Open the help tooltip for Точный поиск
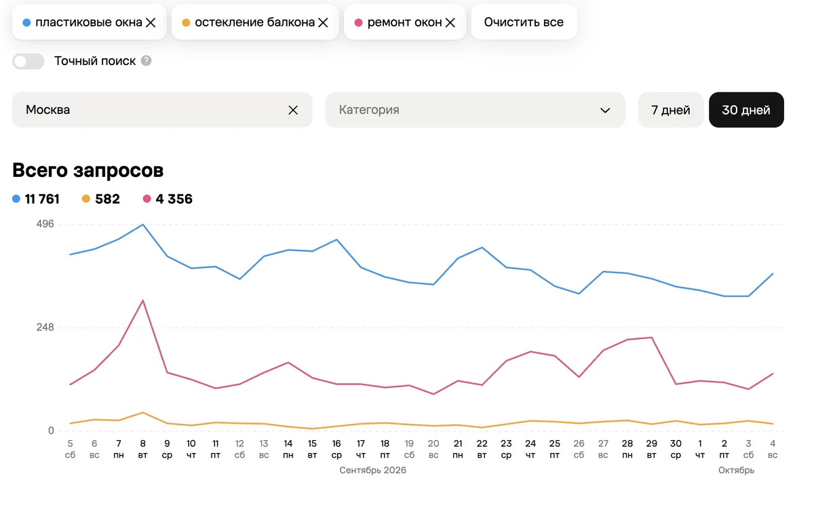 click(146, 61)
